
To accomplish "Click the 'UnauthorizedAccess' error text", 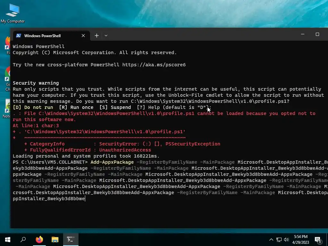I will [125, 150].
